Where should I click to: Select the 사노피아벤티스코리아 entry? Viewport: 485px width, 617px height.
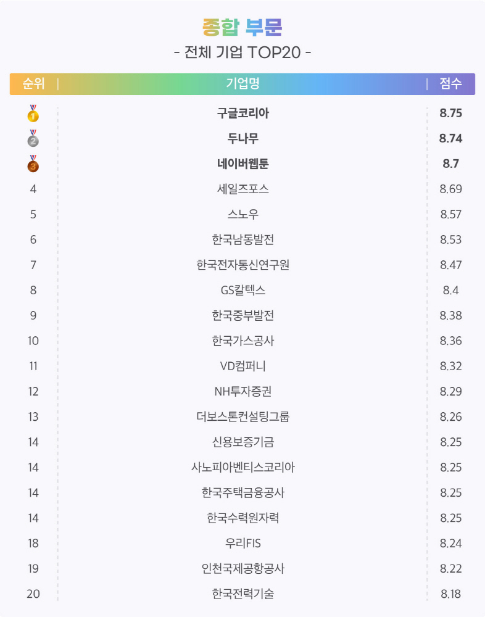(243, 468)
